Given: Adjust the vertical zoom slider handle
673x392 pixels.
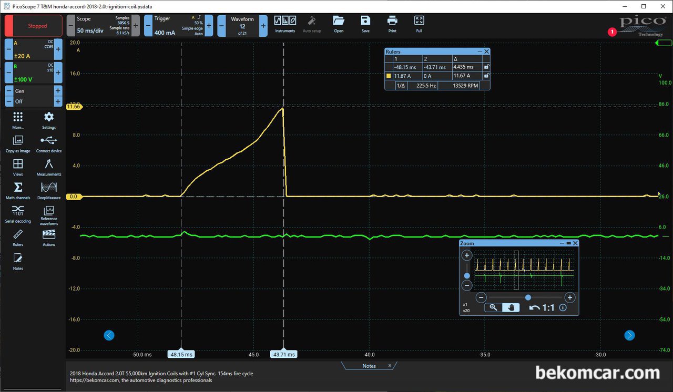Looking at the screenshot, I should click(x=466, y=276).
